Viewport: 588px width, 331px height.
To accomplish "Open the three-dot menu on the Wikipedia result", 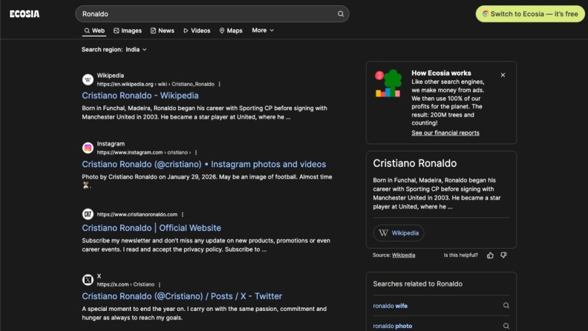I will [219, 84].
